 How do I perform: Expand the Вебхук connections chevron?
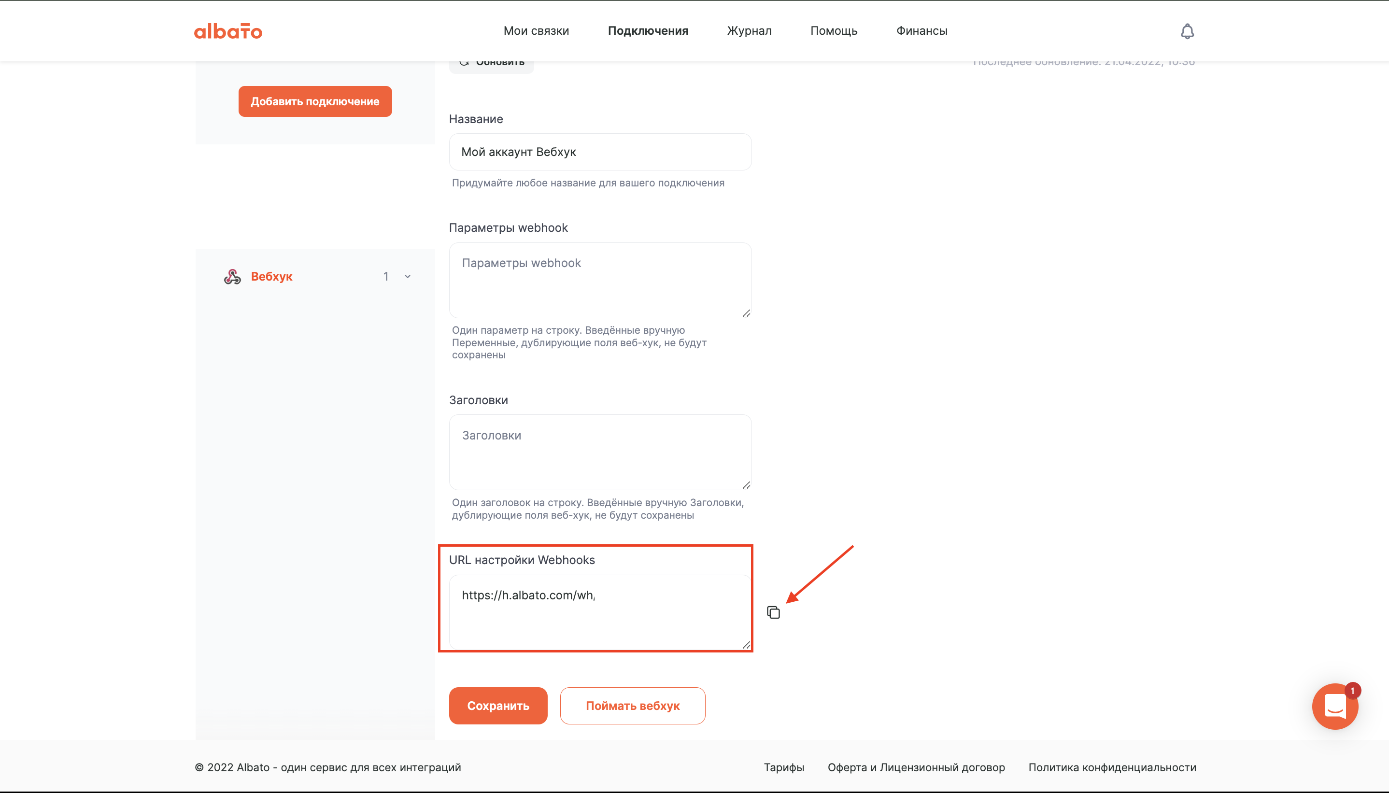(407, 277)
